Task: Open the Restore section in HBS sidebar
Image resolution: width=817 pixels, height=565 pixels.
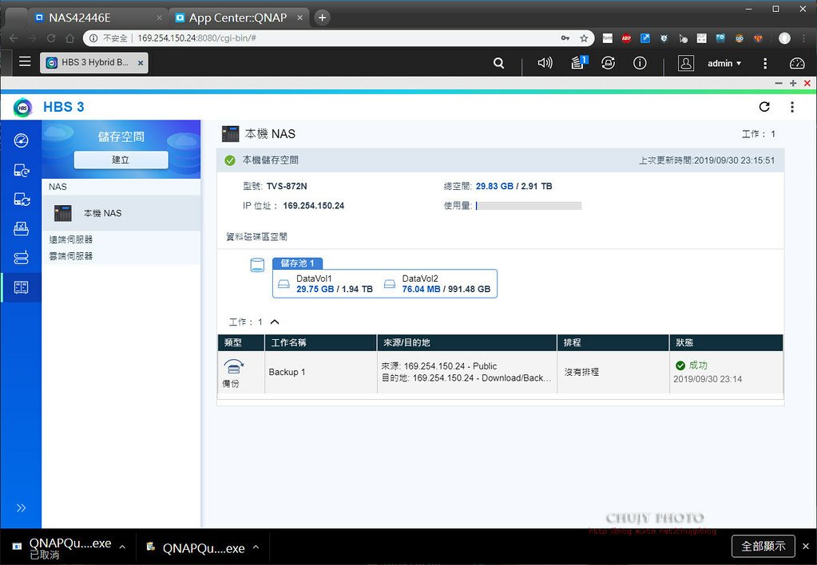Action: click(x=21, y=228)
